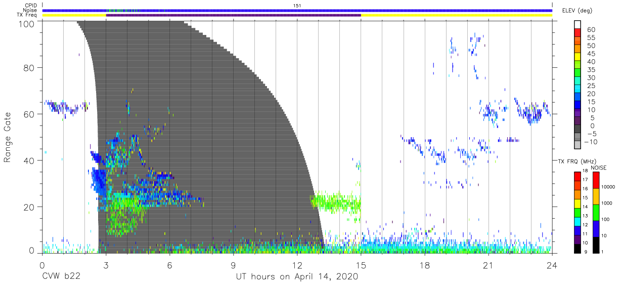Pick the green swatch in the NOISE colorbar

click(x=596, y=213)
